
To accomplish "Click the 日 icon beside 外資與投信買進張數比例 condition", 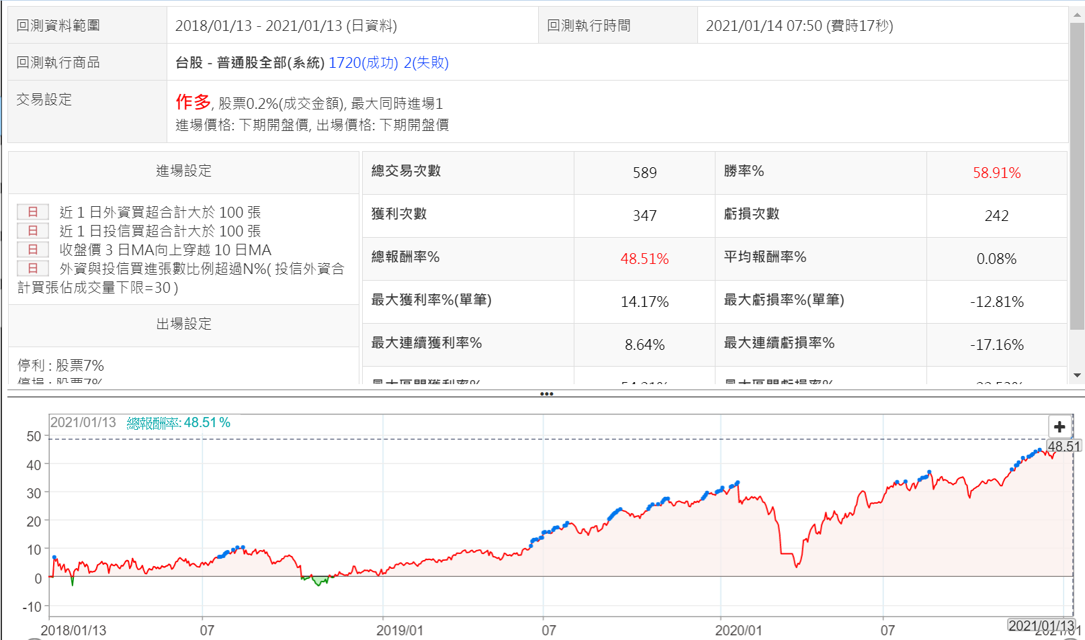I will click(33, 269).
